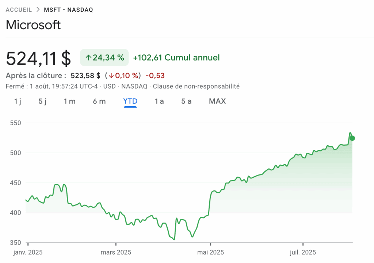Select the 1 j time range tab
This screenshot has width=374, height=263.
(x=18, y=101)
